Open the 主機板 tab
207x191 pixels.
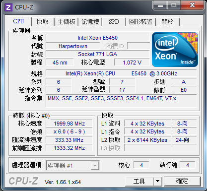coord(66,22)
